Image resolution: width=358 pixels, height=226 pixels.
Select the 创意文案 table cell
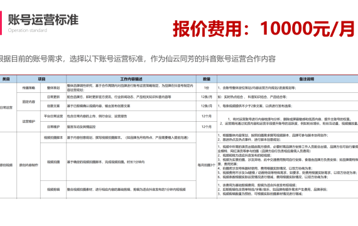click(53, 106)
